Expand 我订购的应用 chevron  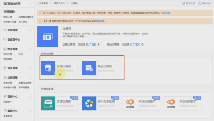point(31,4)
